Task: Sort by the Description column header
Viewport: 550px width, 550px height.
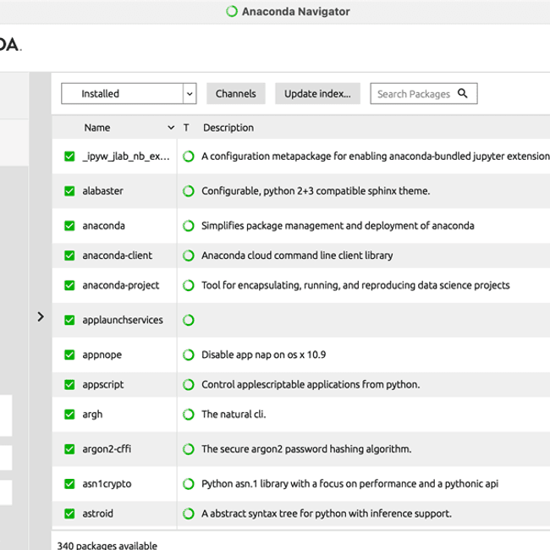Action: (228, 128)
